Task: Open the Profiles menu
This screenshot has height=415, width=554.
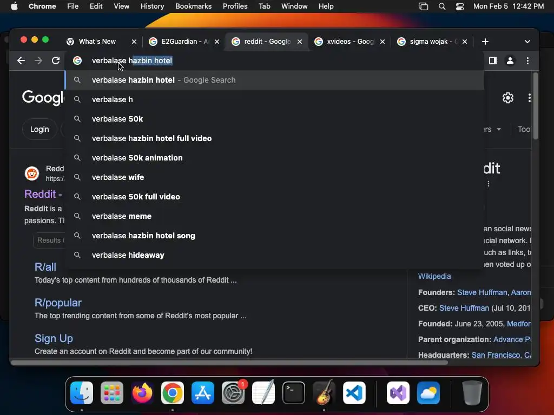Action: [x=235, y=6]
